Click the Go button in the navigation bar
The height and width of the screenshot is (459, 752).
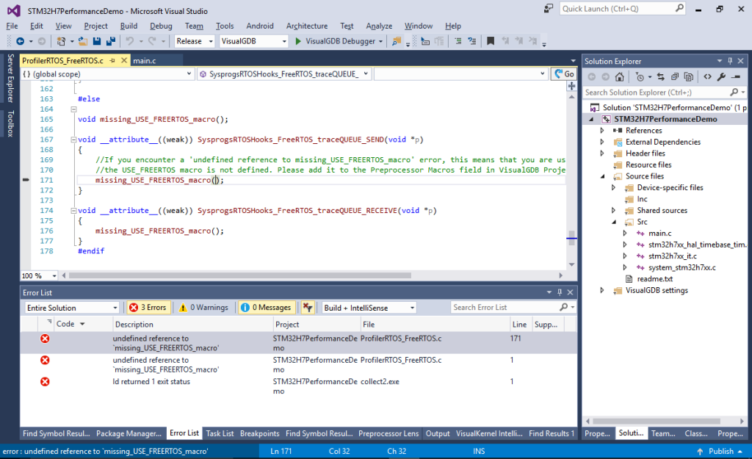coord(564,74)
